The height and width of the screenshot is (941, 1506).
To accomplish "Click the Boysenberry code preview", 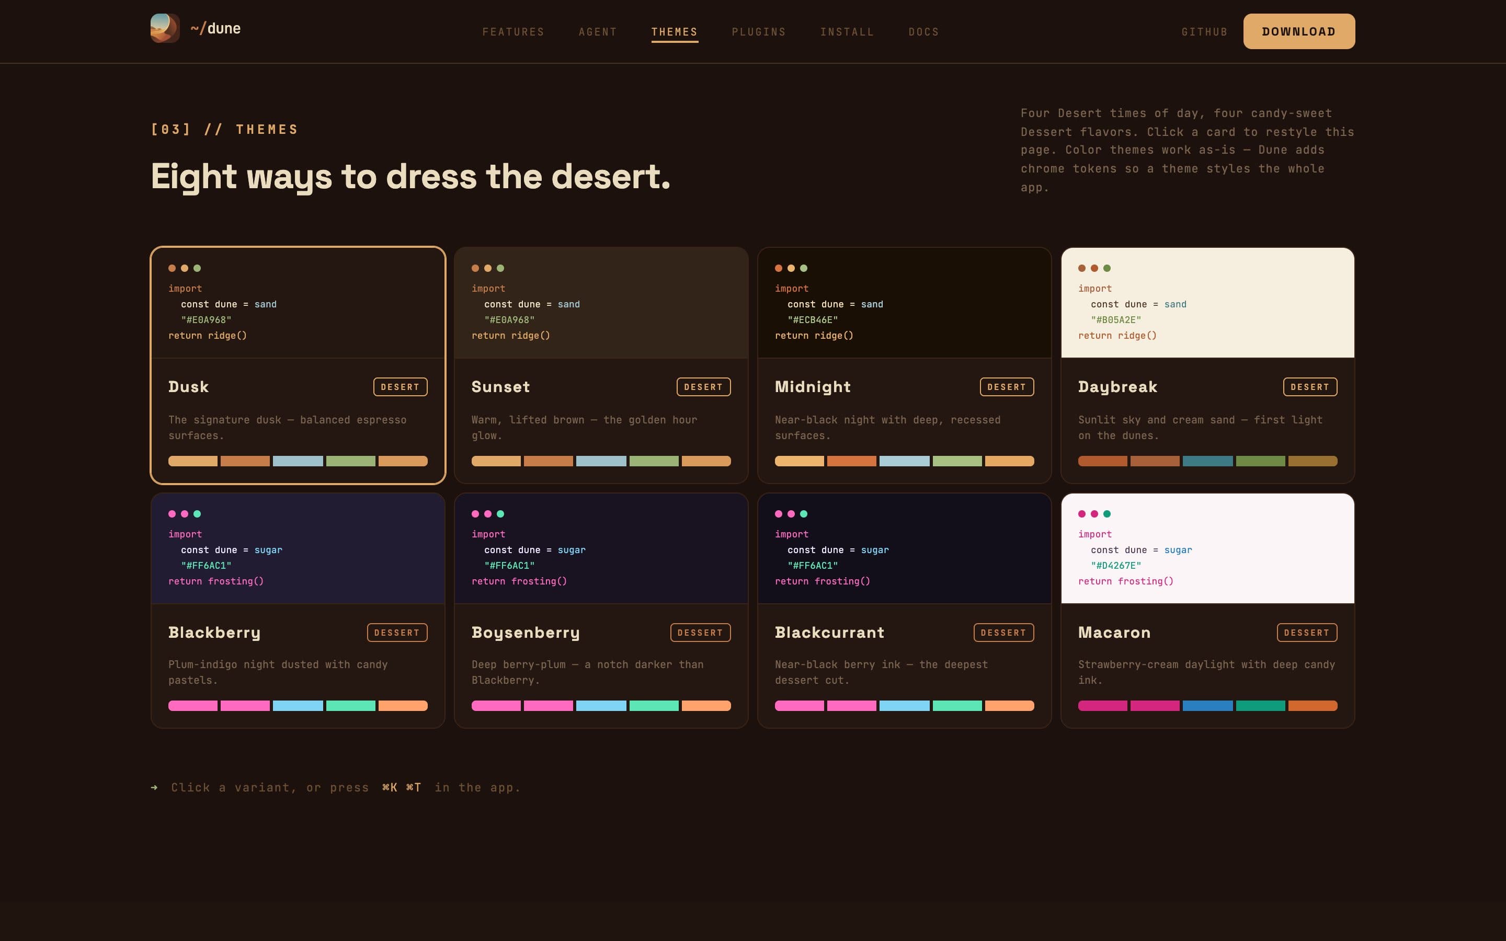I will (x=601, y=548).
